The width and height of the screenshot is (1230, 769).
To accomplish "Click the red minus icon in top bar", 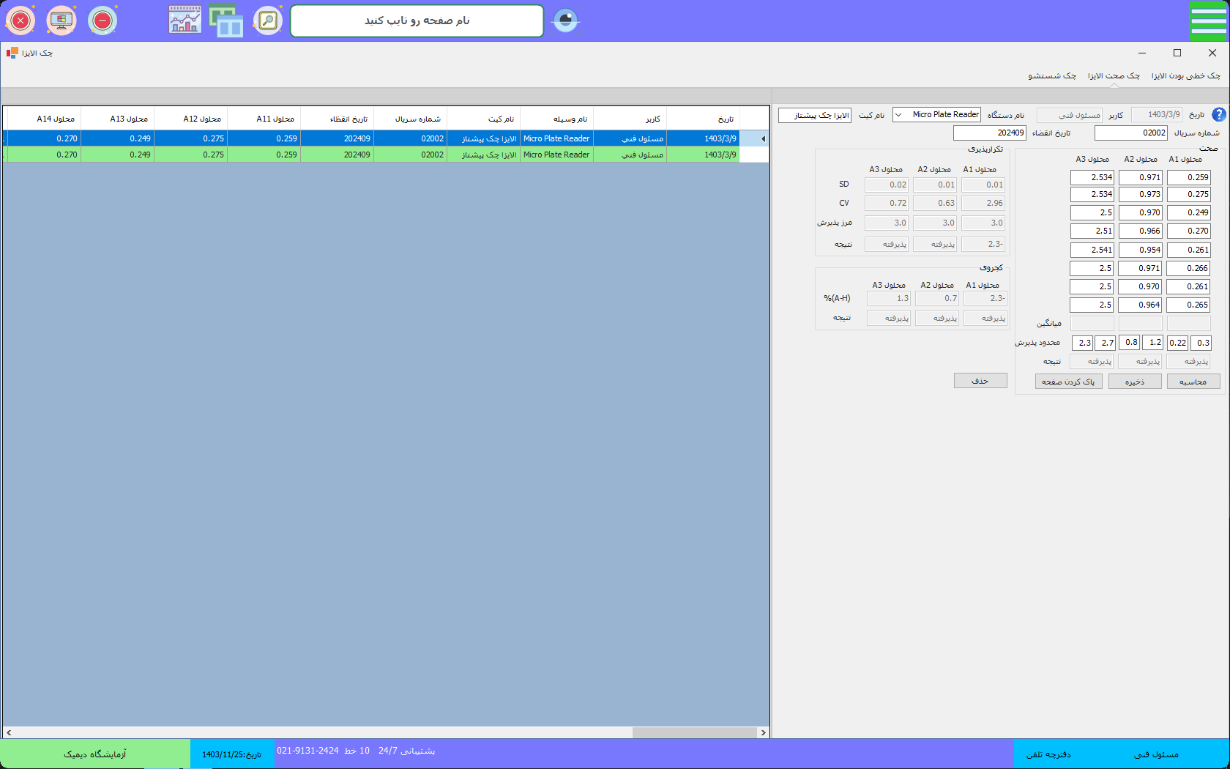I will [x=102, y=21].
